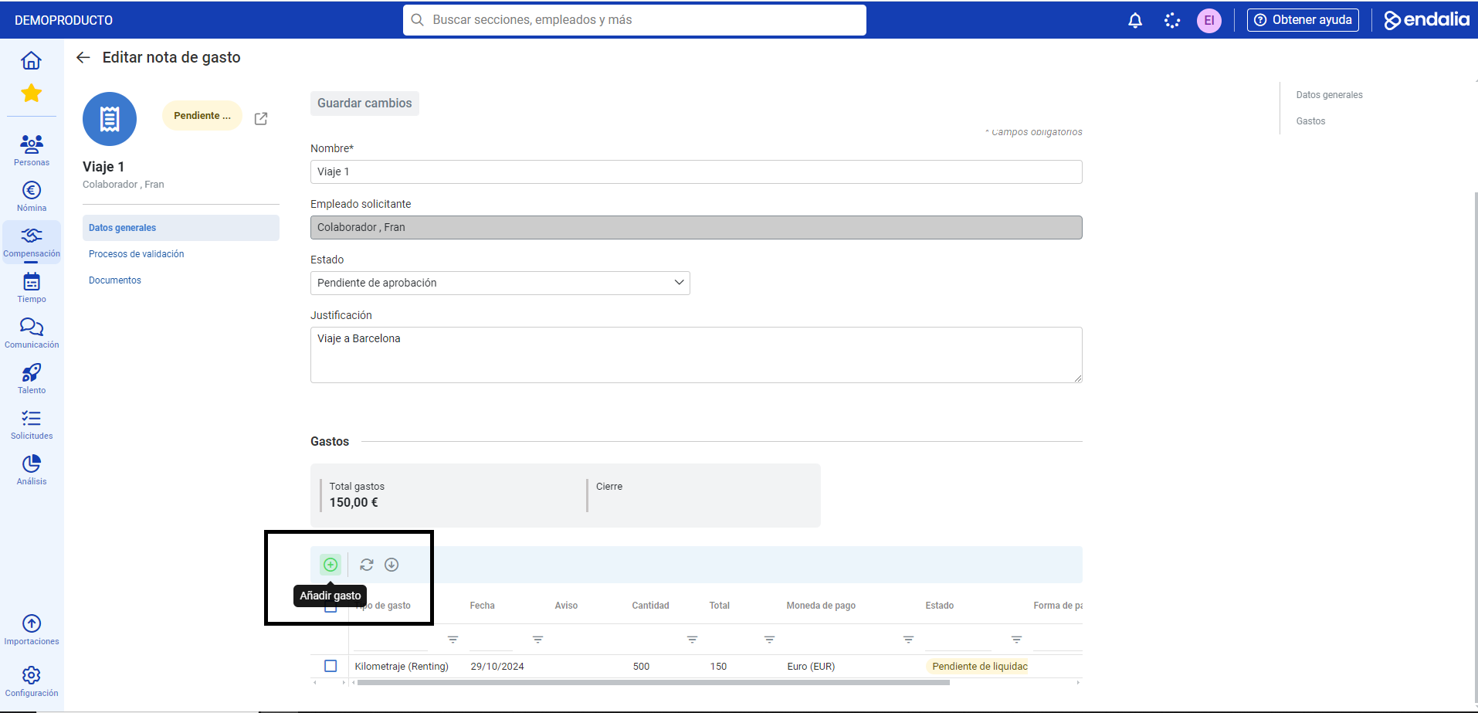The width and height of the screenshot is (1478, 713).
Task: Click the dotted loading circle icon in header
Action: click(1172, 21)
